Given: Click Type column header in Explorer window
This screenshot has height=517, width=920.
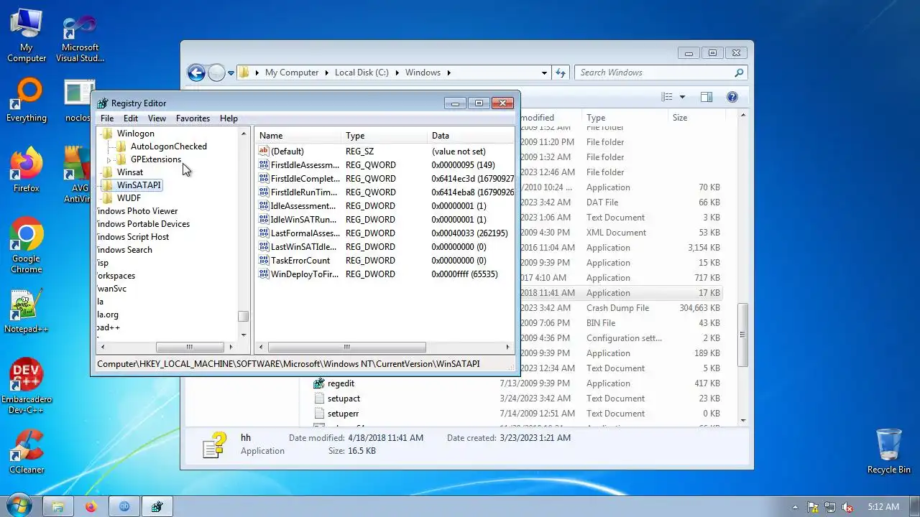Looking at the screenshot, I should click(x=624, y=118).
